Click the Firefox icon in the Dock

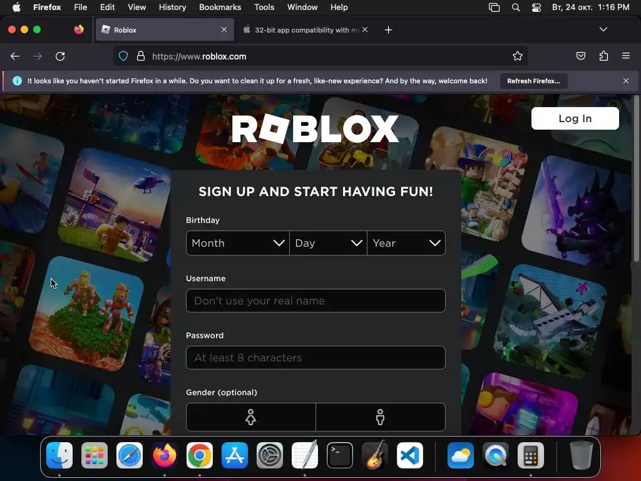[165, 455]
